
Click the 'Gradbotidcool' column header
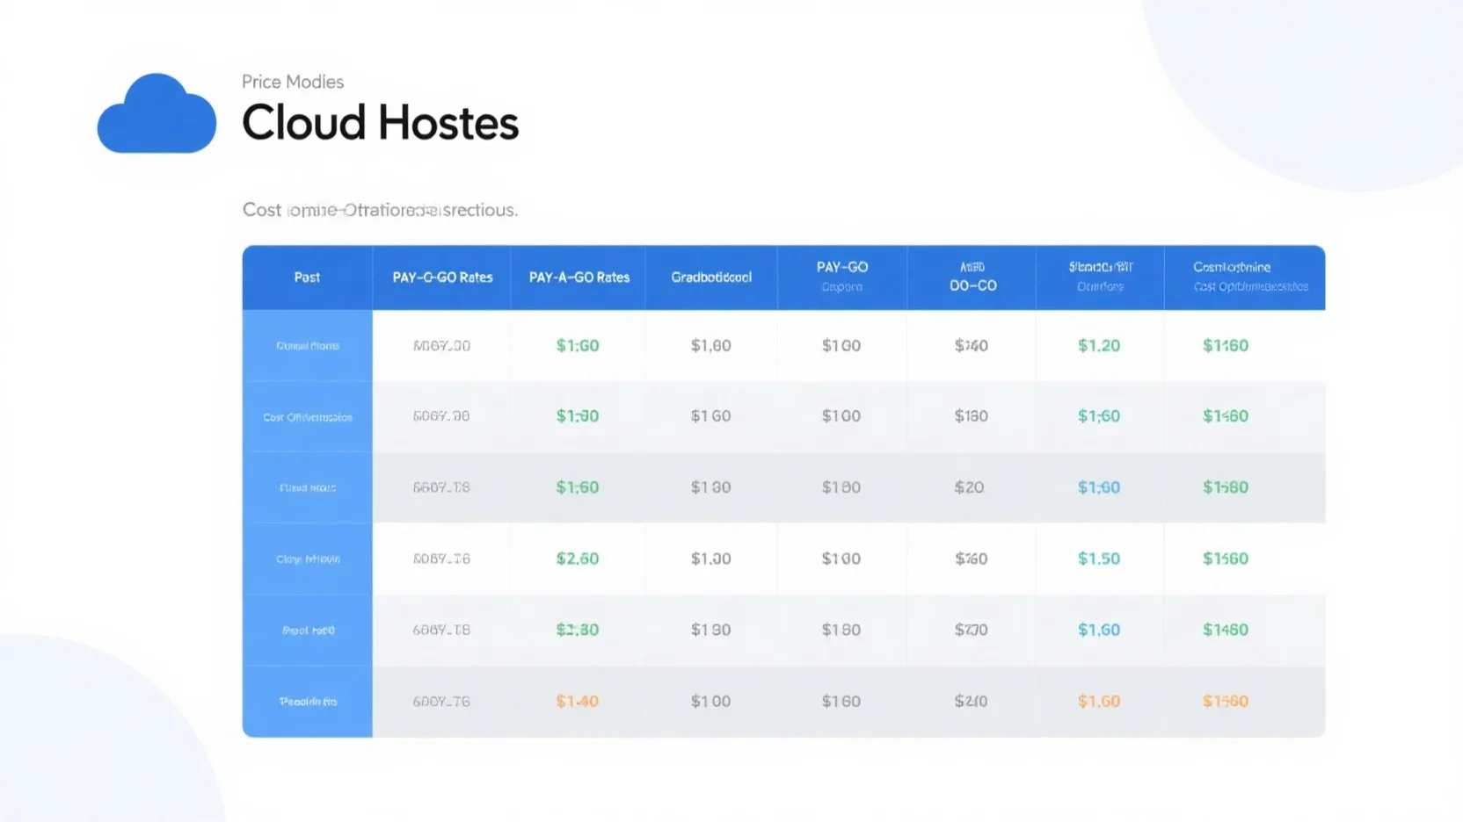coord(711,278)
